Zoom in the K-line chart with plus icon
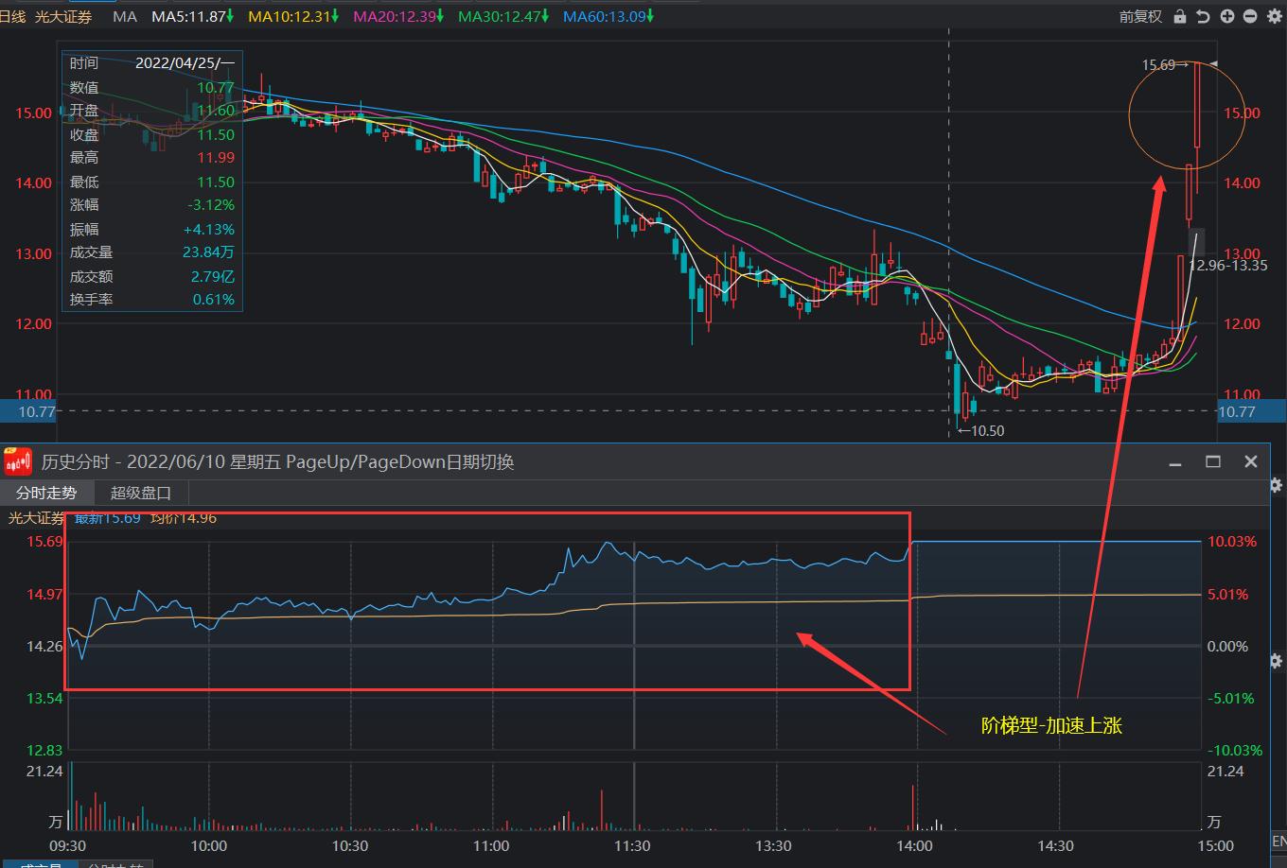 [1226, 16]
